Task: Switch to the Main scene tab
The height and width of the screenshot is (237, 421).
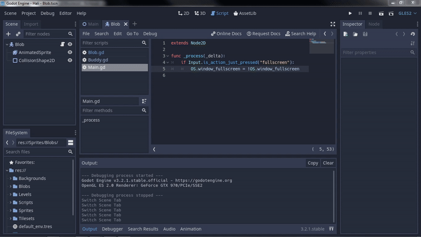Action: 91,24
